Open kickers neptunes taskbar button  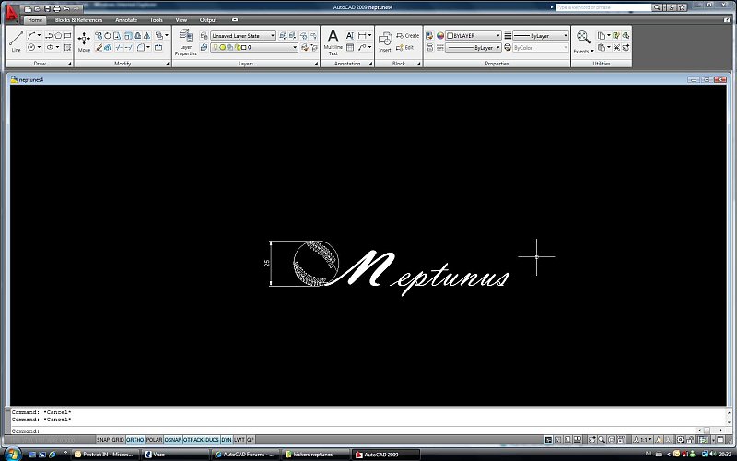click(x=315, y=455)
